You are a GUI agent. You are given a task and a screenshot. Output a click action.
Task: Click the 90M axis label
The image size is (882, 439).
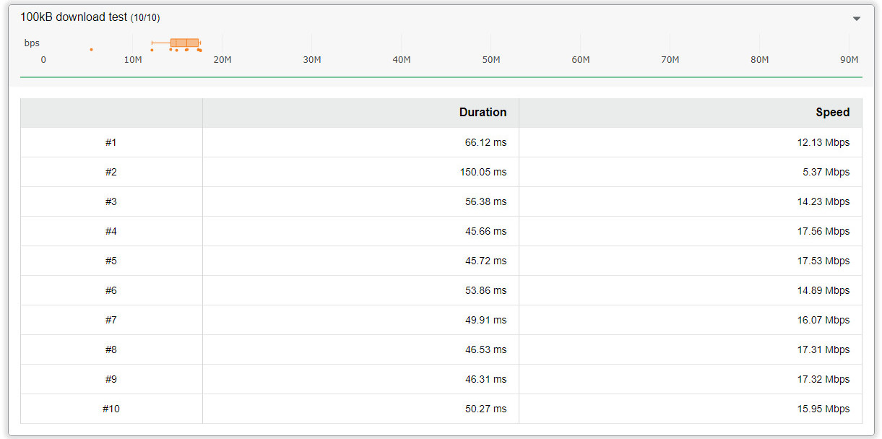pos(849,60)
